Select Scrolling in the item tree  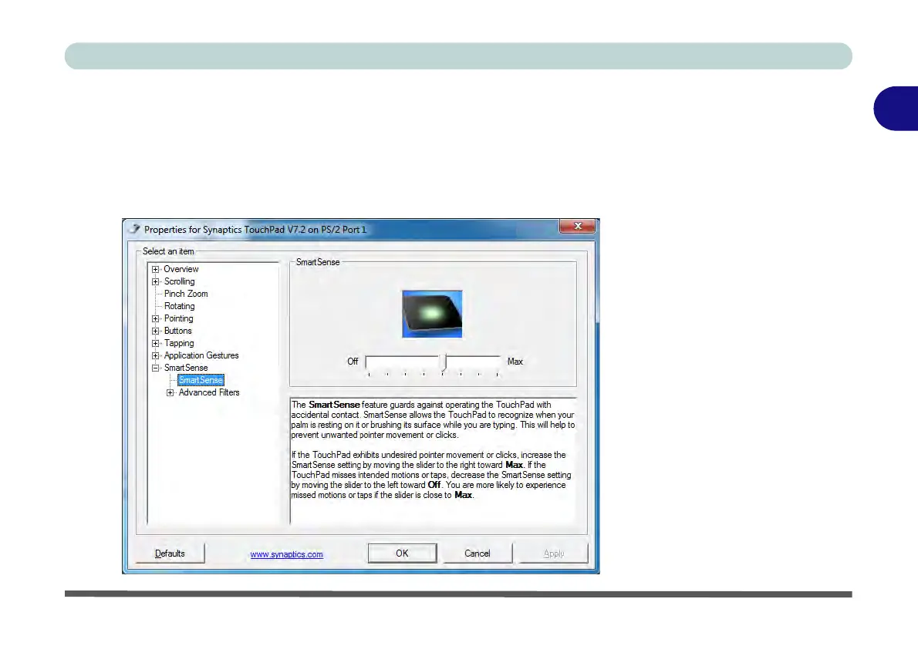(x=179, y=281)
